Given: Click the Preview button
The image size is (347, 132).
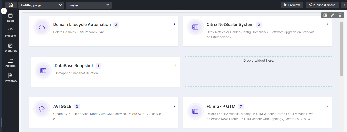Looking at the screenshot, I should pos(292,5).
